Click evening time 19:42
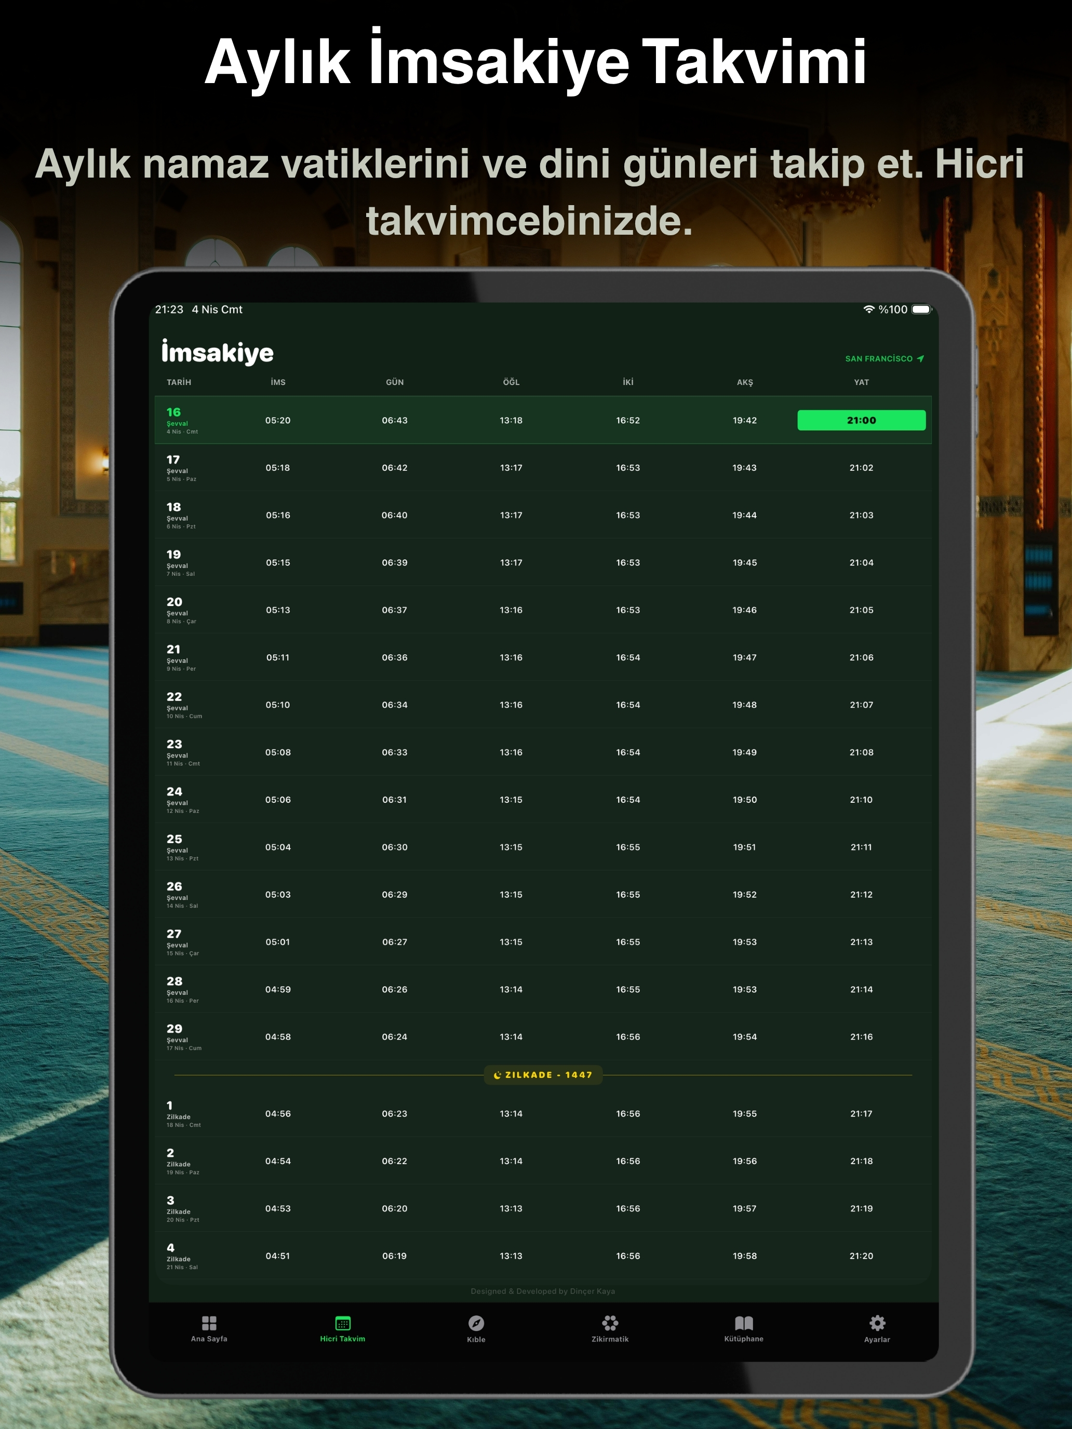Screen dimensions: 1072x1429 [x=744, y=420]
